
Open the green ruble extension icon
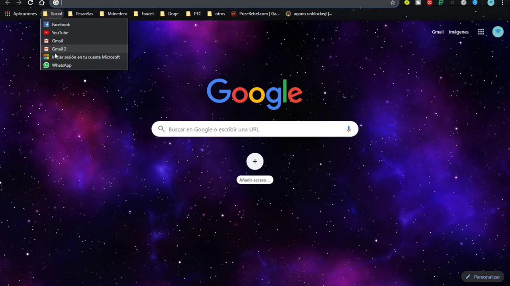tap(441, 2)
